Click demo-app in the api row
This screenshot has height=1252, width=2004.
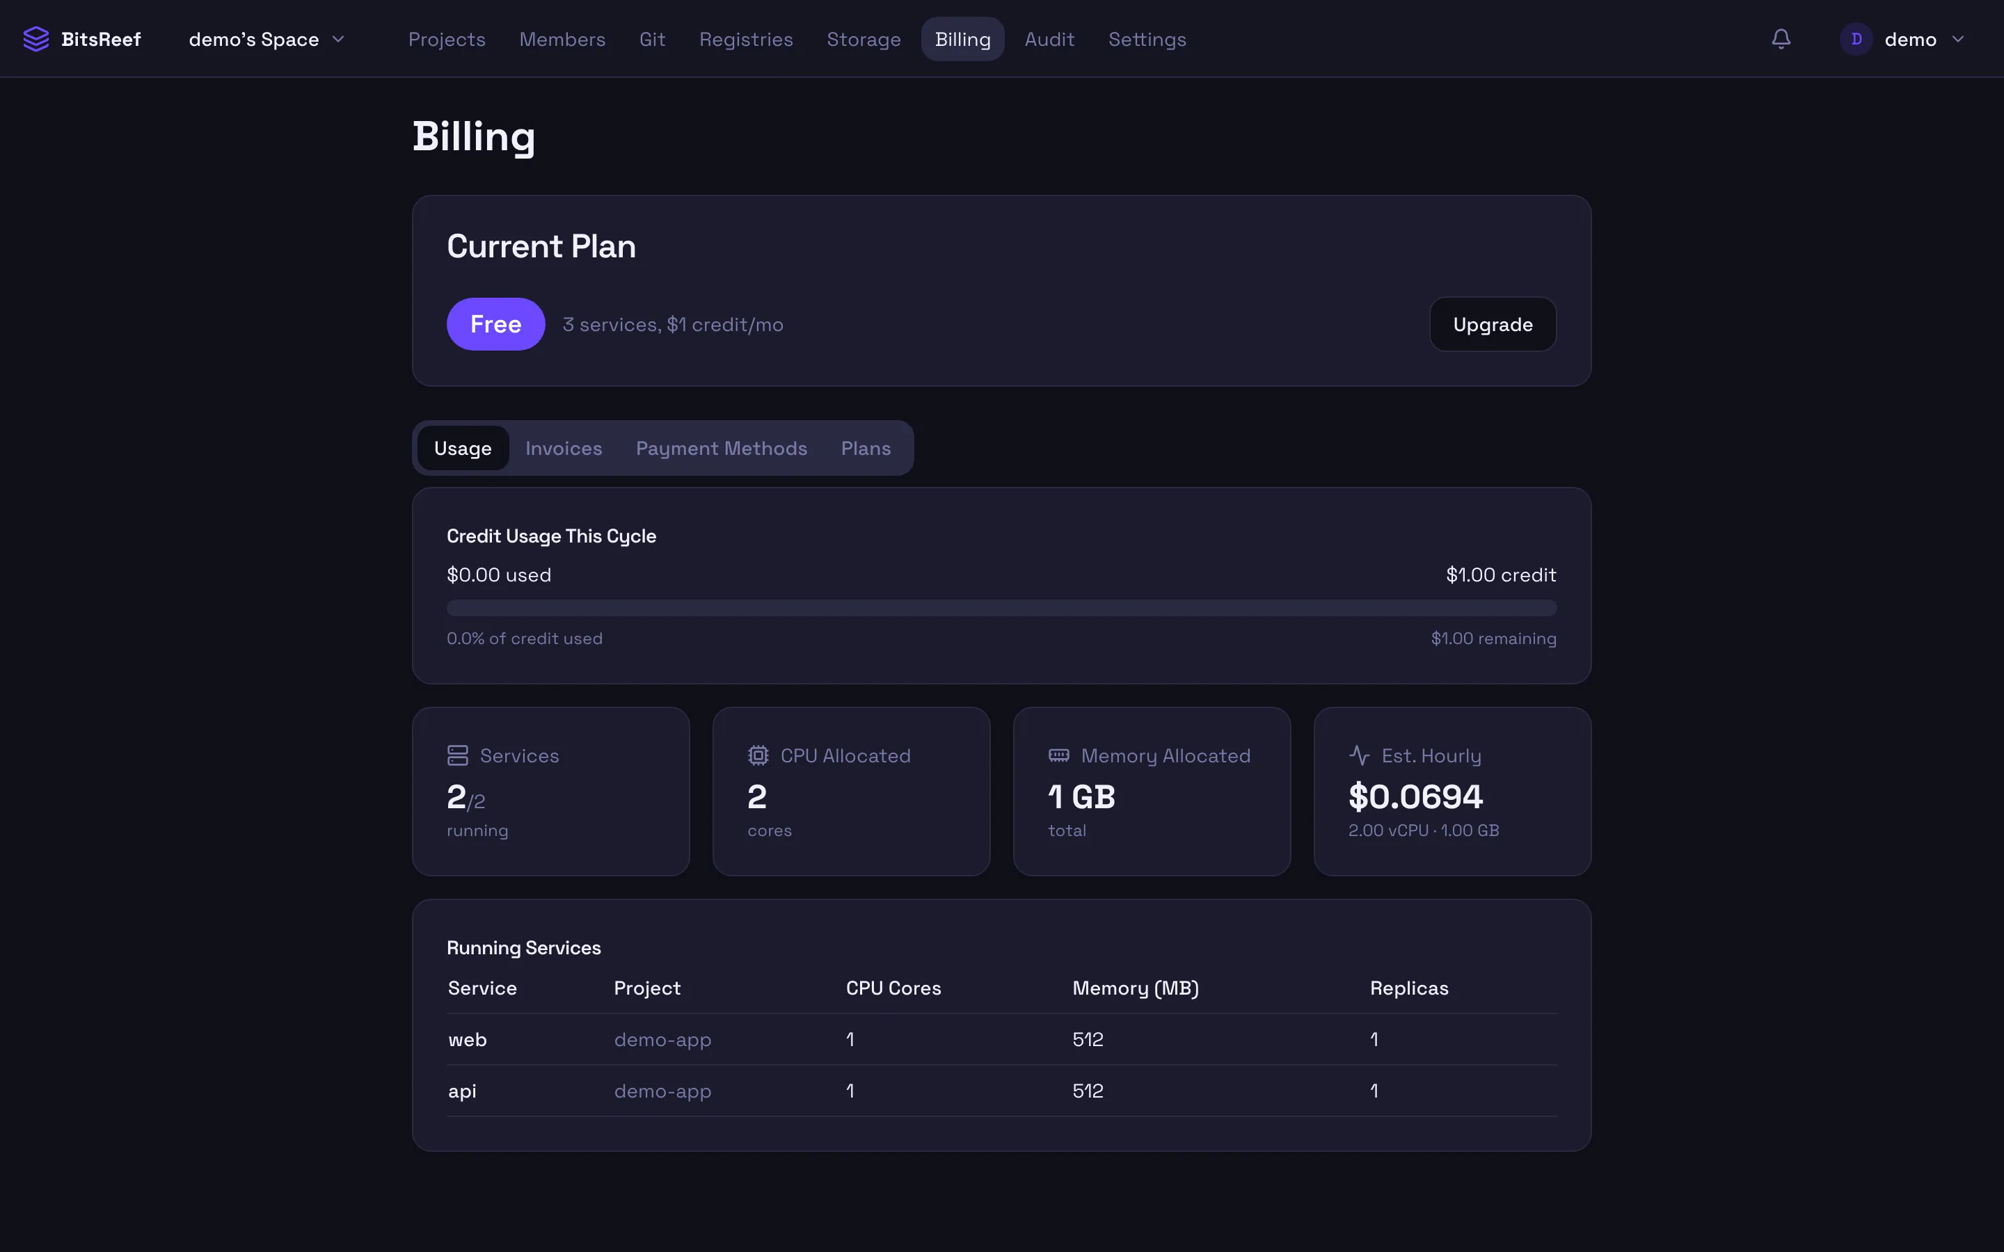click(x=662, y=1091)
